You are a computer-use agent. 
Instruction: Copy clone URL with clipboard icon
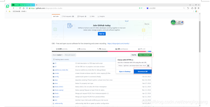(x=148, y=66)
